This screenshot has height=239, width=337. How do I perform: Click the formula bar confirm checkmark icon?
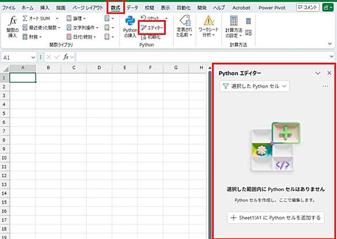(x=57, y=57)
